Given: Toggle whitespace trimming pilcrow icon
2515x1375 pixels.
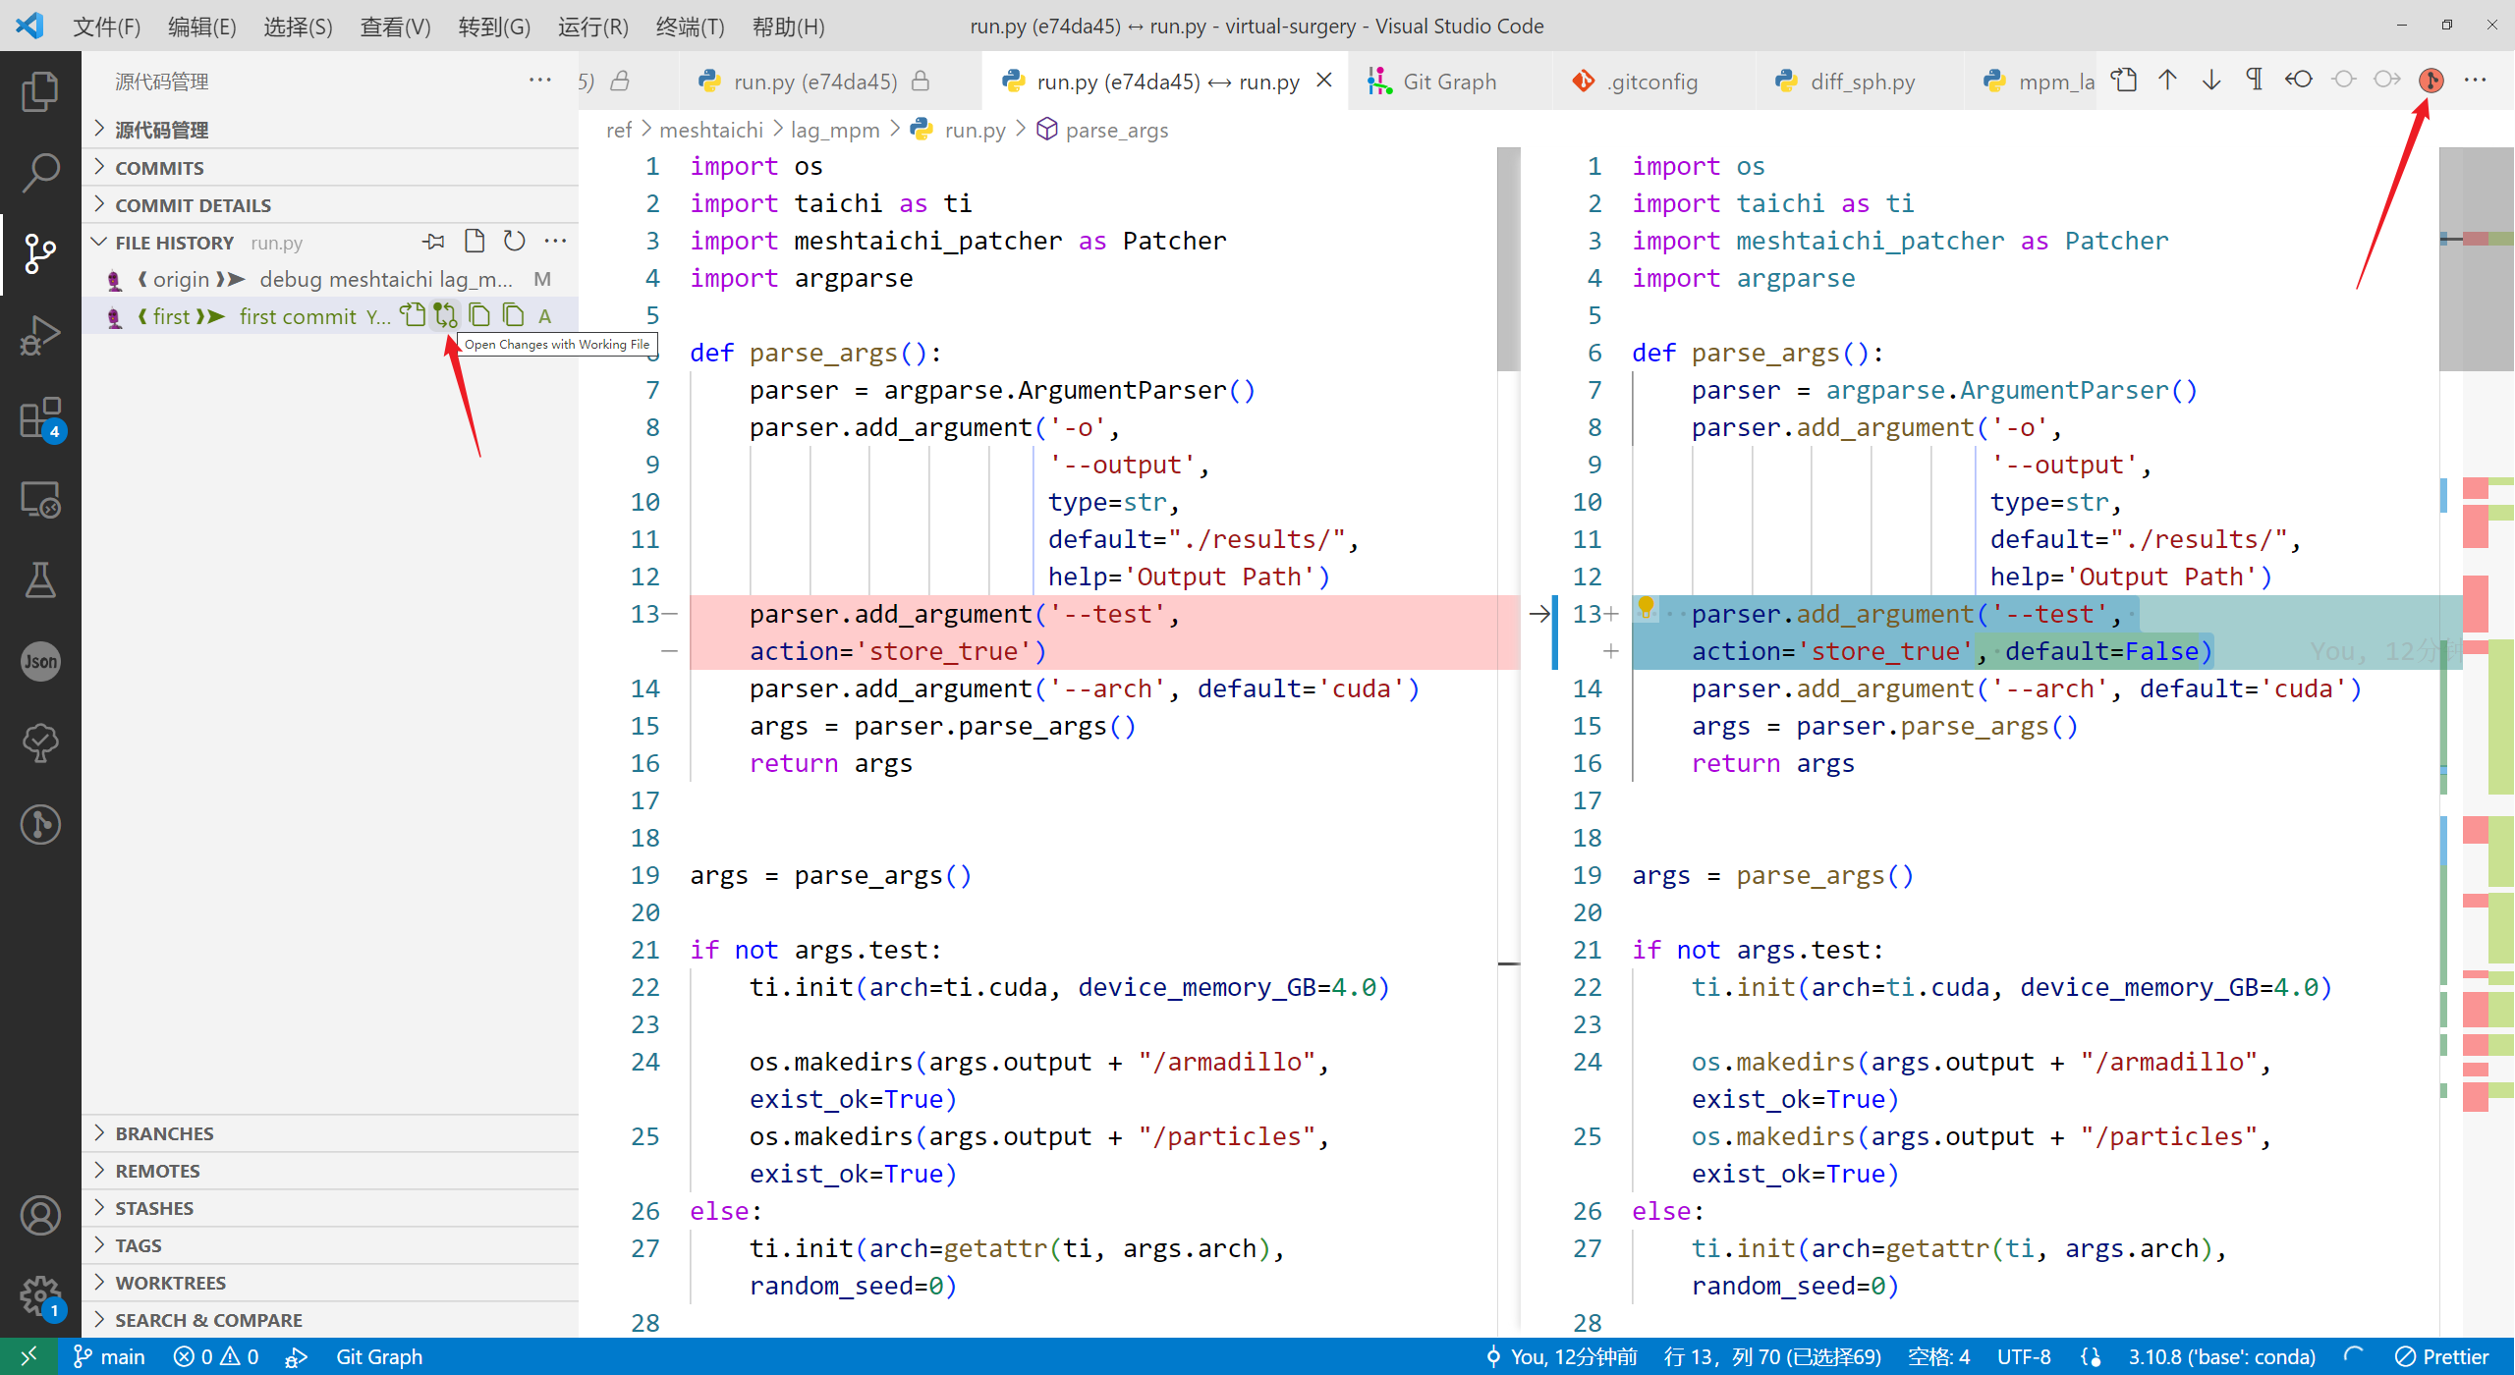Looking at the screenshot, I should pyautogui.click(x=2255, y=81).
